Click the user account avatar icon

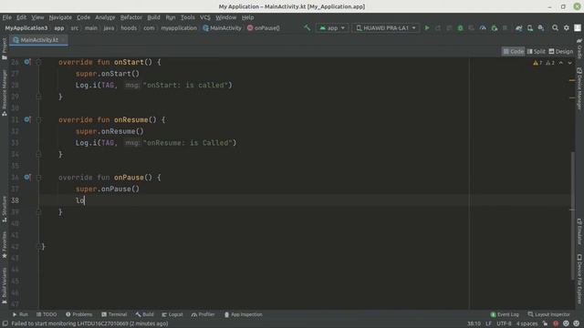point(578,28)
